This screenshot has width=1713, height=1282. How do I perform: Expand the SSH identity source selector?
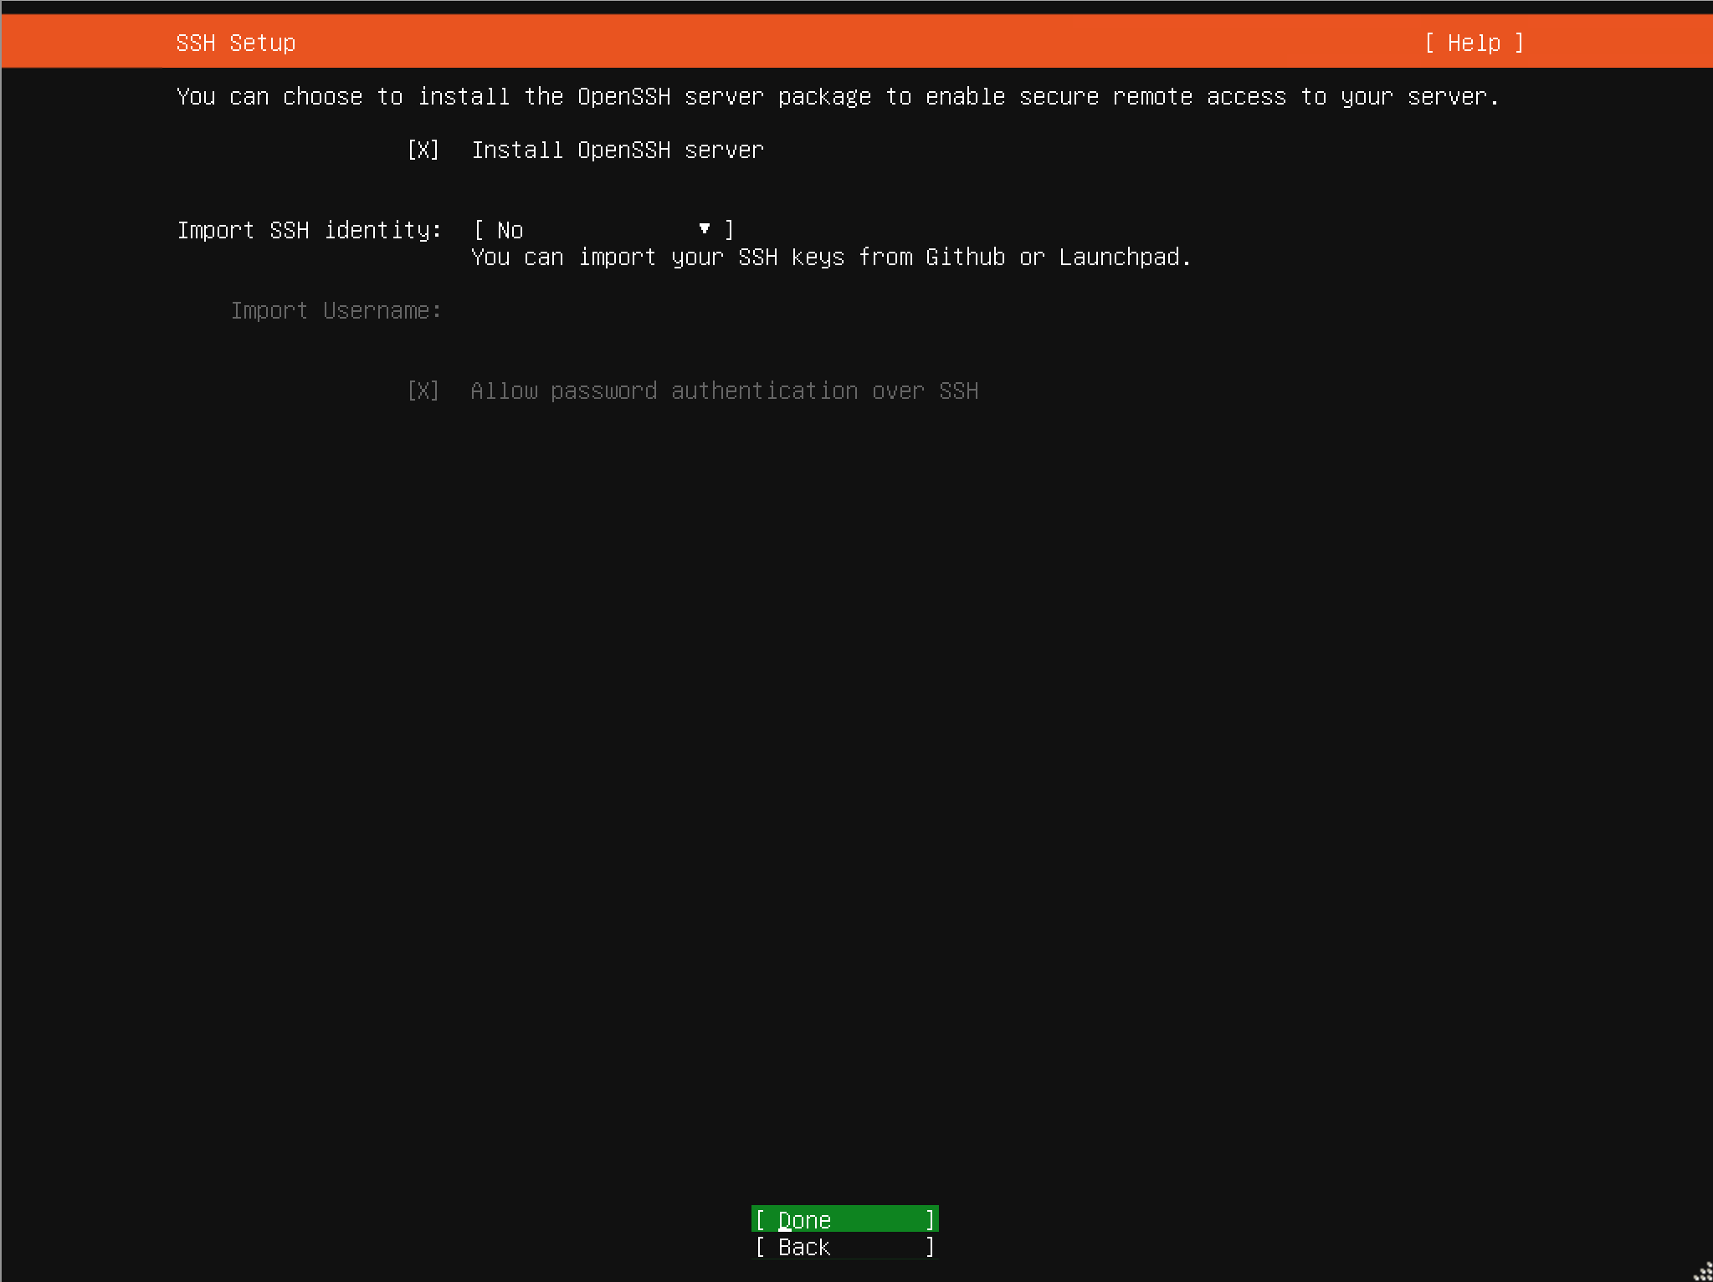pyautogui.click(x=600, y=229)
